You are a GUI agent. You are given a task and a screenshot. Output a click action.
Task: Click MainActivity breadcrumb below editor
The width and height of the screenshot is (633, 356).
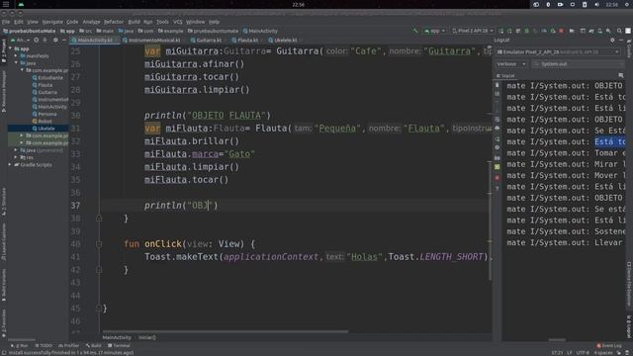pos(117,337)
